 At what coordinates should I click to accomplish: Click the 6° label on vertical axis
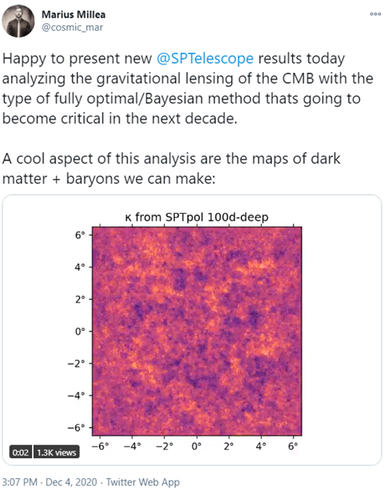[80, 235]
